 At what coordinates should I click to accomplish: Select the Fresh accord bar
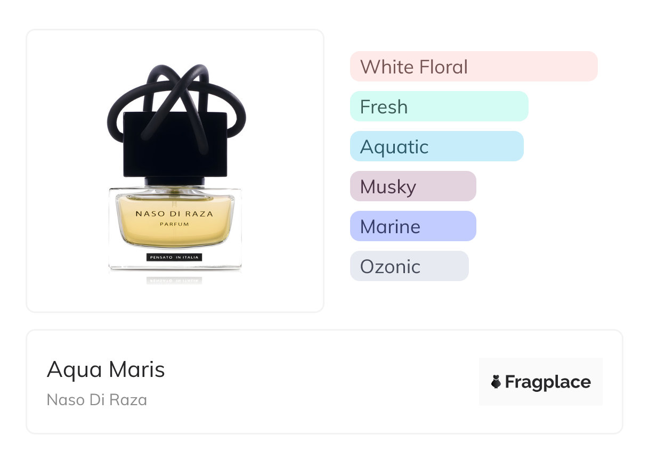pyautogui.click(x=439, y=106)
